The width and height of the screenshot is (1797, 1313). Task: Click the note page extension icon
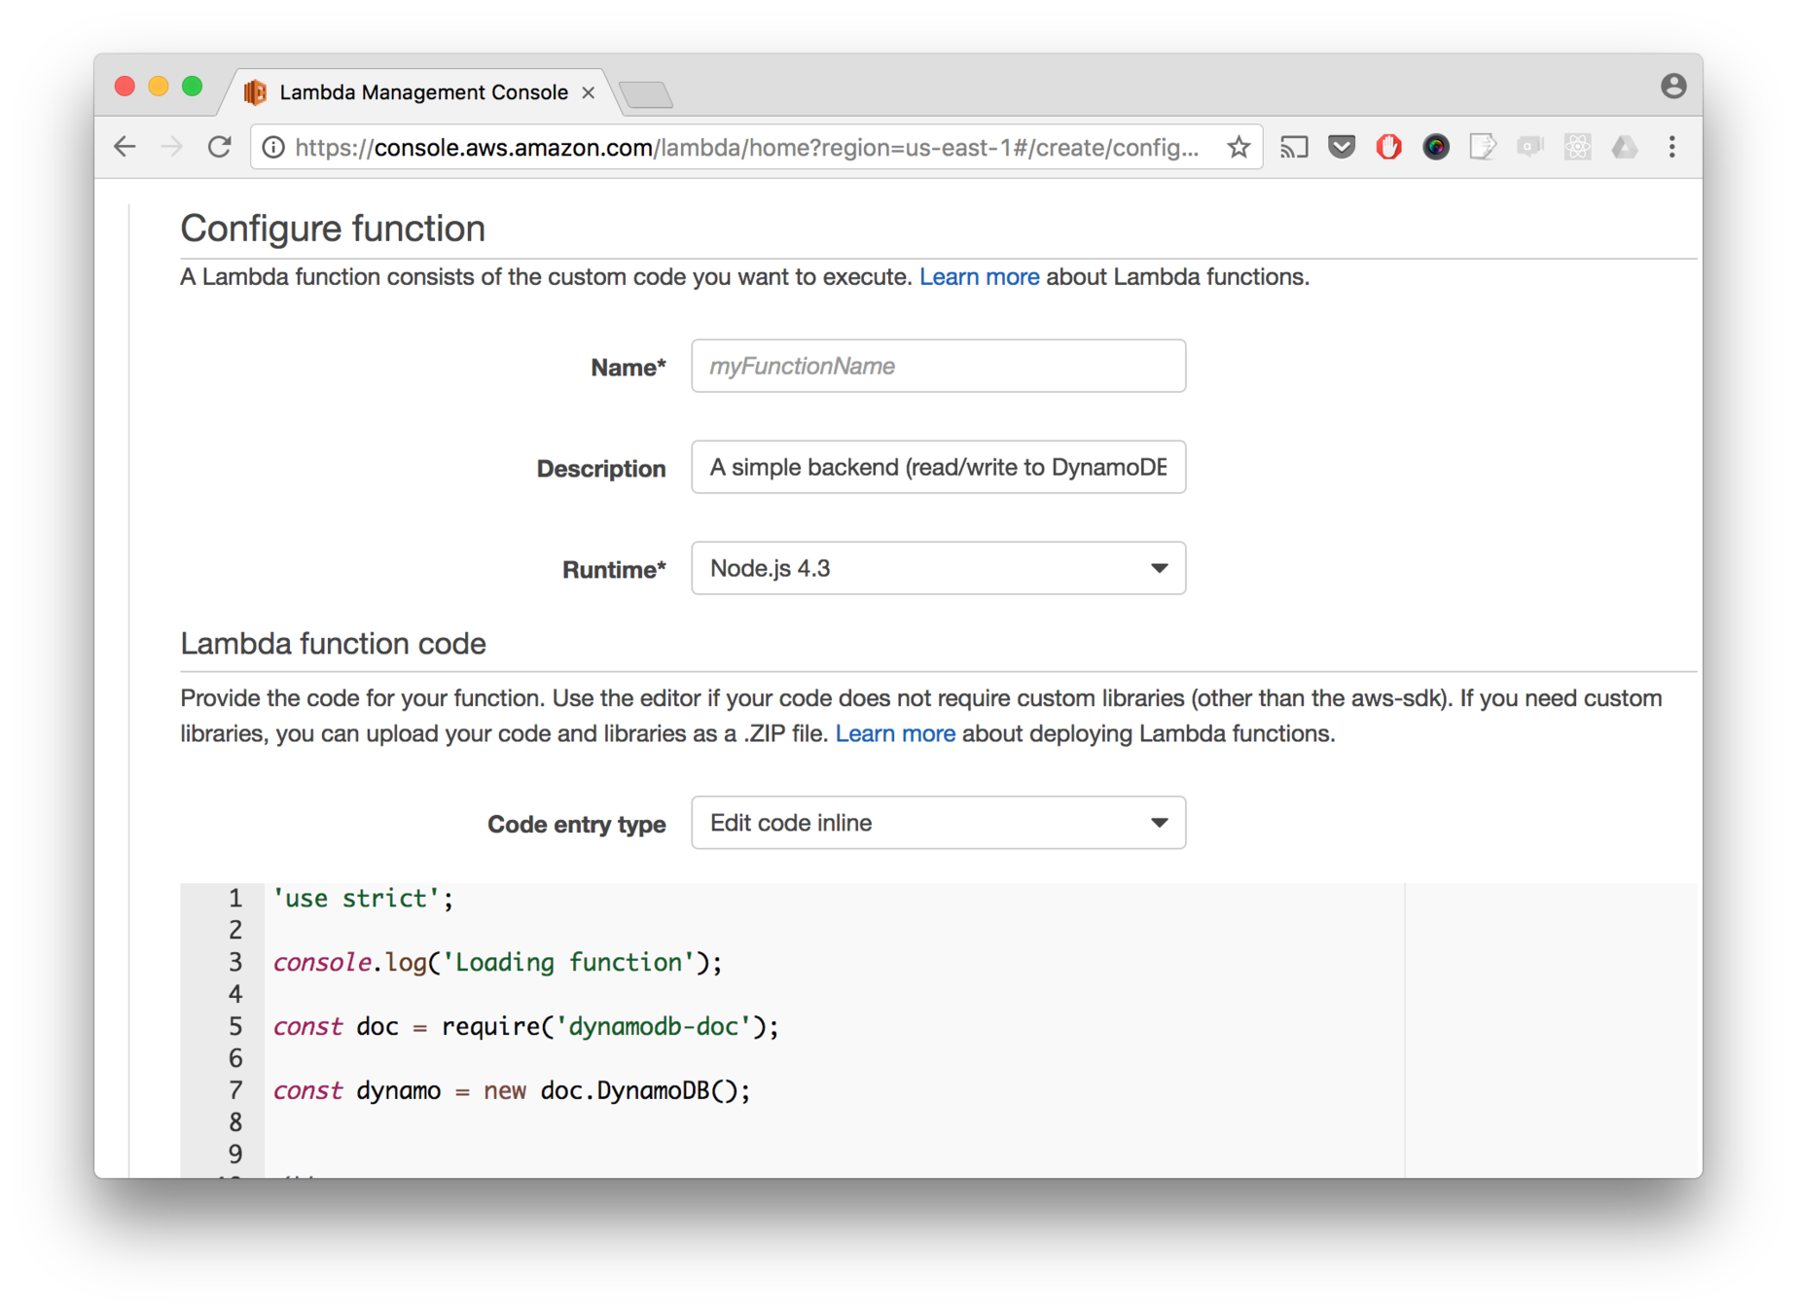tap(1482, 147)
